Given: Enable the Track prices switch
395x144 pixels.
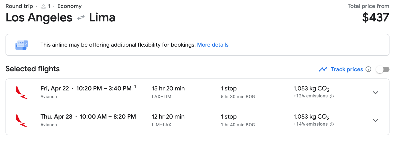Looking at the screenshot, I should tap(383, 70).
